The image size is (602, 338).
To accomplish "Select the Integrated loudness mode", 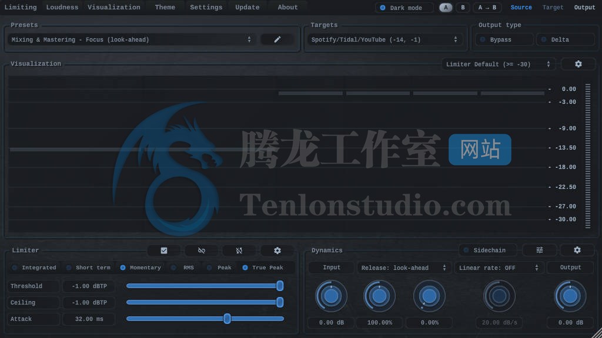I will (35, 268).
